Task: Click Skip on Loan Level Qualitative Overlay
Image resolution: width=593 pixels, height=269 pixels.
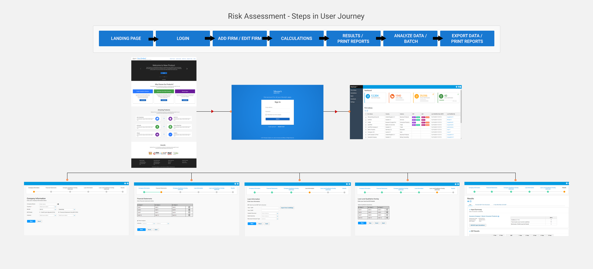Action: coord(370,223)
